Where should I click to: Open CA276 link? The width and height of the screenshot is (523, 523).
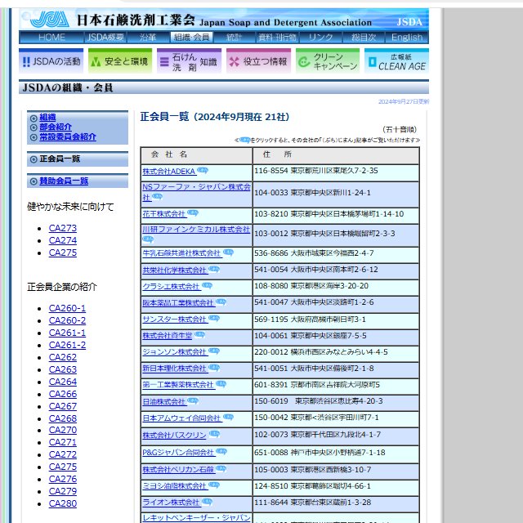pyautogui.click(x=63, y=479)
